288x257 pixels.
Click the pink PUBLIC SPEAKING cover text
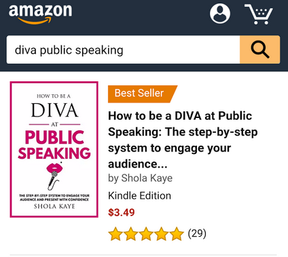(x=54, y=144)
